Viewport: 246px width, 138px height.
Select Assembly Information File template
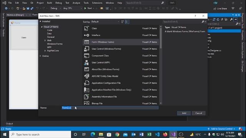pos(120,97)
